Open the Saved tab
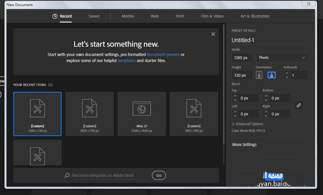 point(94,16)
